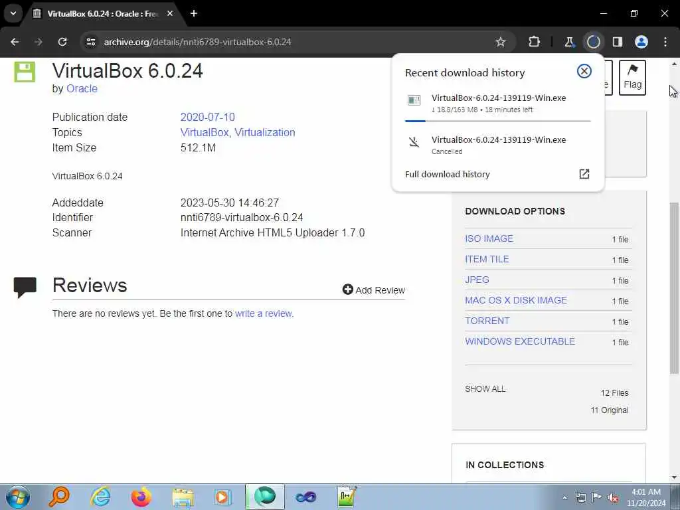The image size is (680, 510).
Task: Open the browser side panel
Action: (618, 42)
